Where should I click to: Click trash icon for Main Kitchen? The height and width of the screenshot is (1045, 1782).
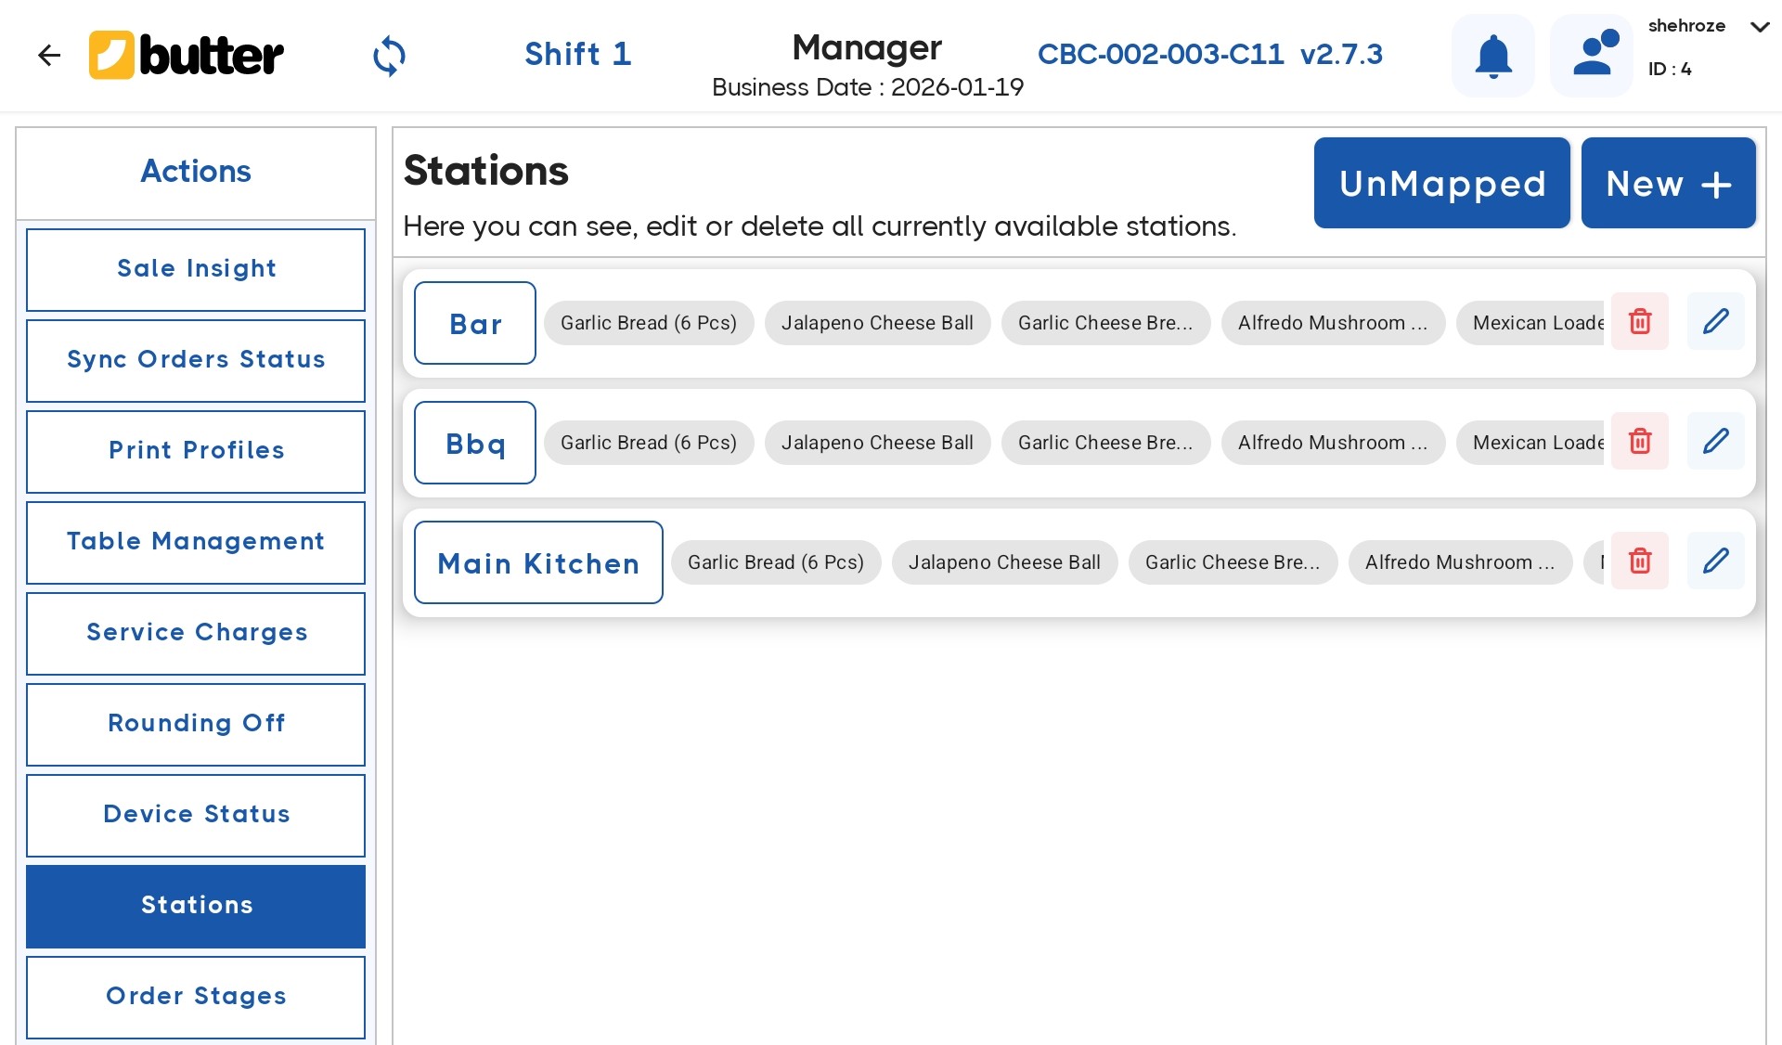[x=1639, y=561]
